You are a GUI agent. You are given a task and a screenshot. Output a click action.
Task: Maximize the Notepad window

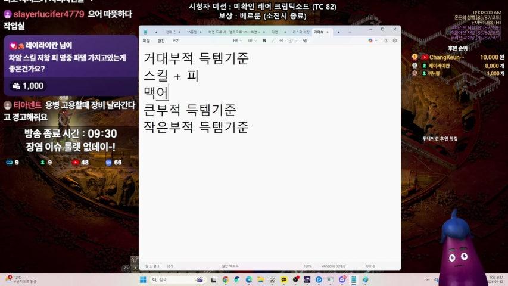382,29
